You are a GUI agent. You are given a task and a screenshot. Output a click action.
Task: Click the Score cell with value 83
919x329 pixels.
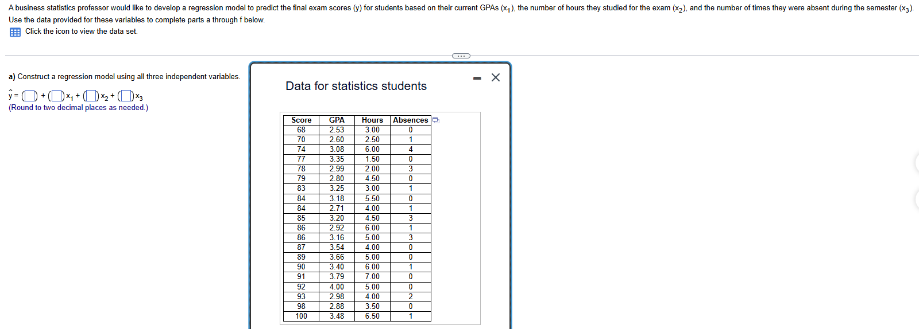click(301, 189)
